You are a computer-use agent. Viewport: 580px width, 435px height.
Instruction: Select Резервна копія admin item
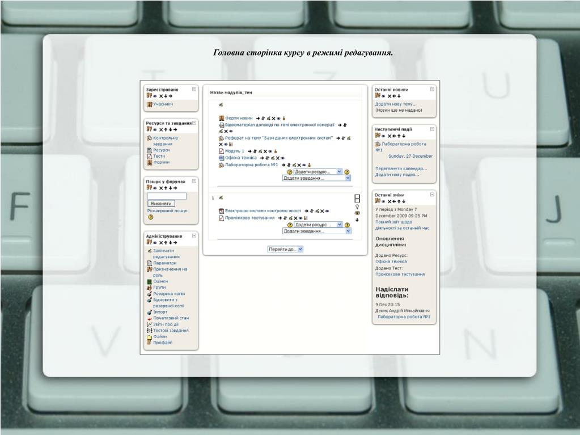pos(169,294)
